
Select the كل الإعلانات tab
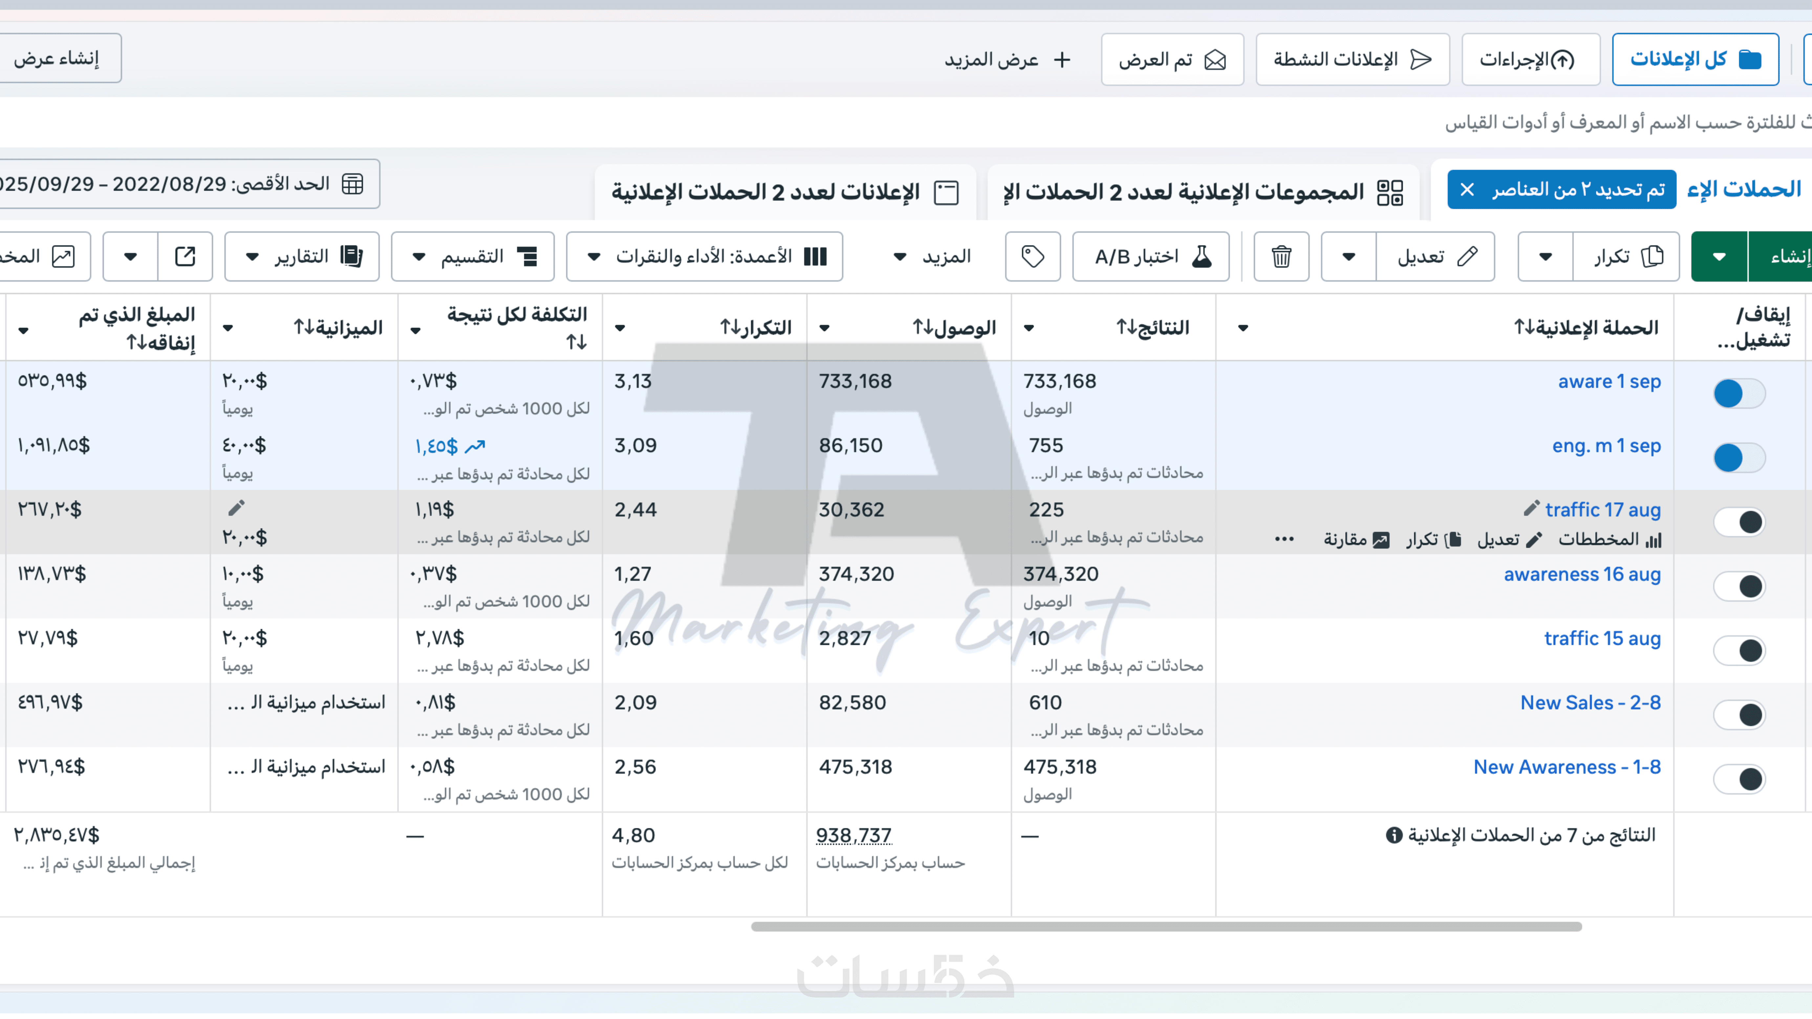click(1695, 59)
